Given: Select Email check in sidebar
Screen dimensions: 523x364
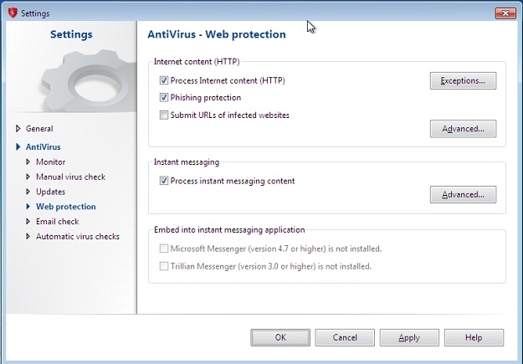Looking at the screenshot, I should click(58, 222).
